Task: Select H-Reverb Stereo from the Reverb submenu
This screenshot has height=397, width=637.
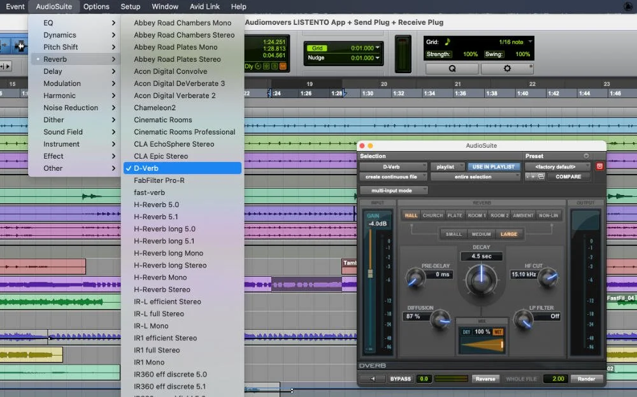Action: point(162,289)
